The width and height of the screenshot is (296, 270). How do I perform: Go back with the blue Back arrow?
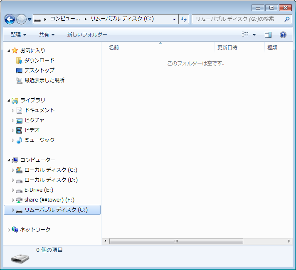click(10, 19)
